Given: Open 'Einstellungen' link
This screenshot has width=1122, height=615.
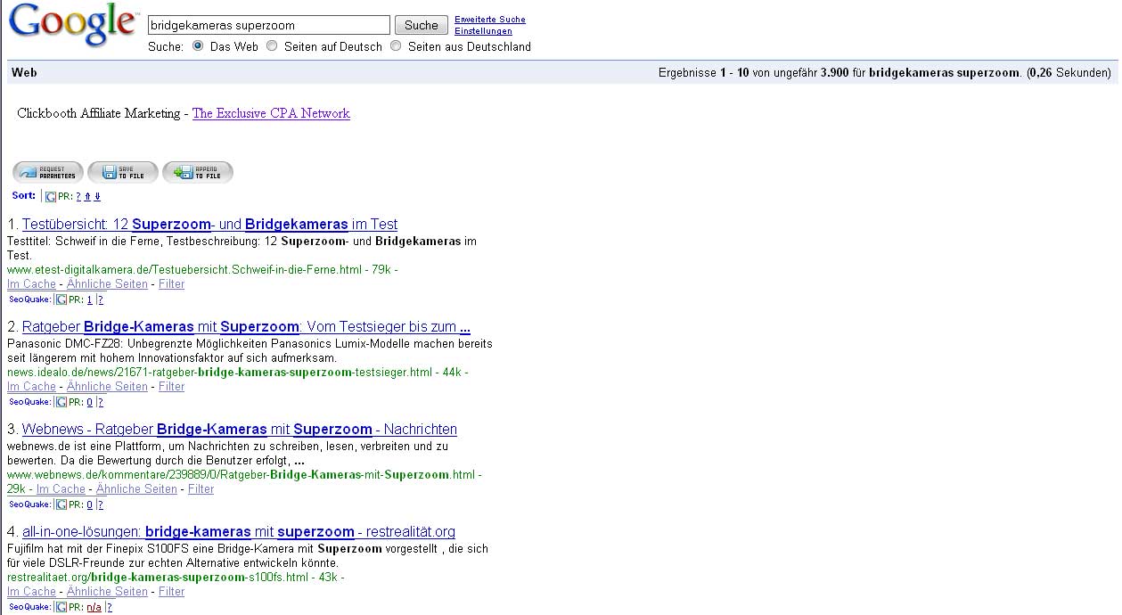Looking at the screenshot, I should (481, 31).
